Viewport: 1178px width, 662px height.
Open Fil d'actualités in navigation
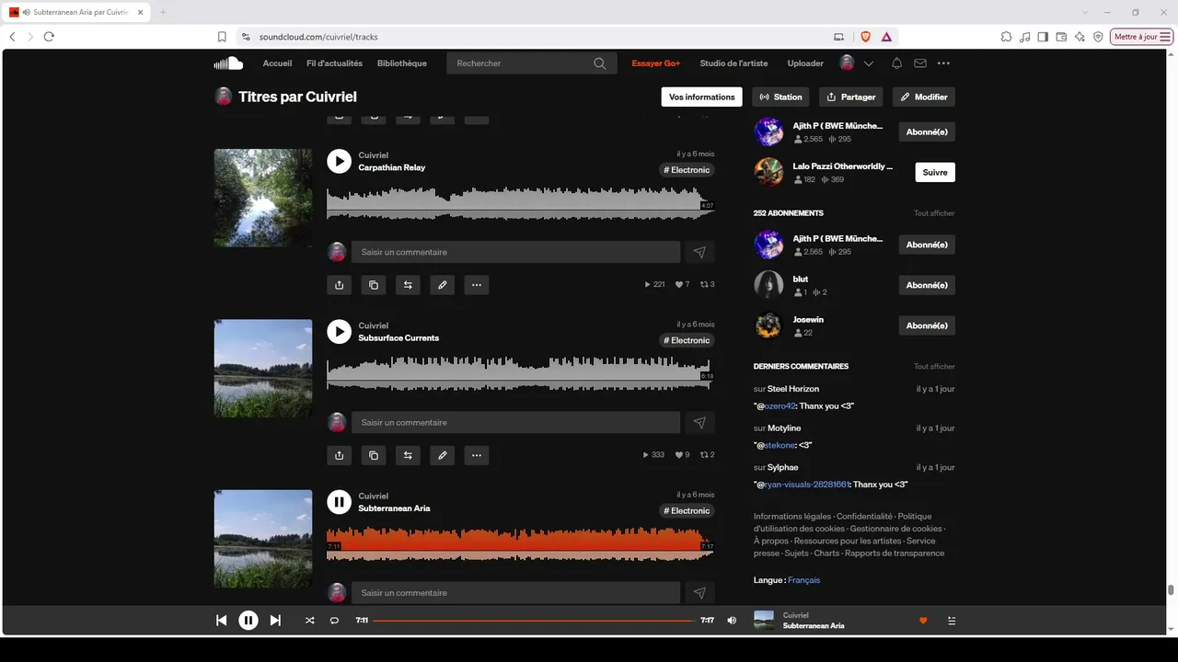click(x=334, y=63)
